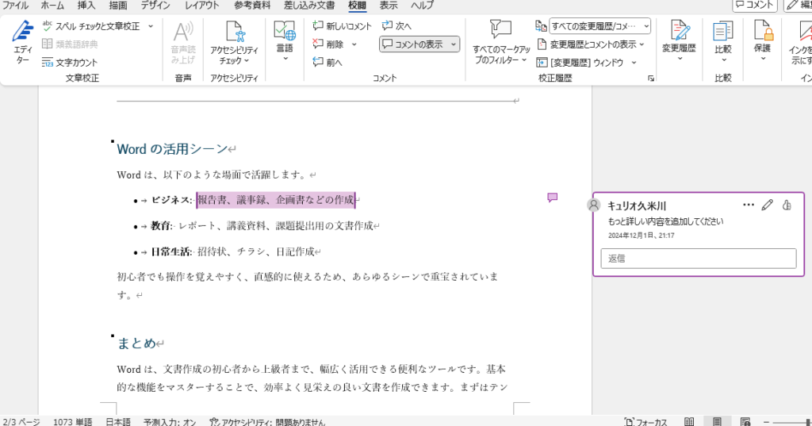Open the アクセシビリティ status bar checker
The height and width of the screenshot is (426, 812).
click(x=267, y=422)
